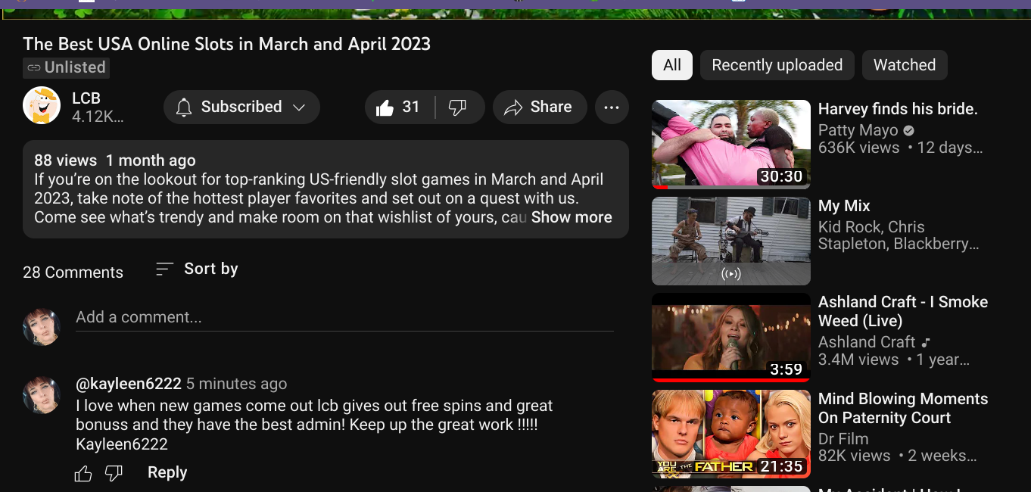The width and height of the screenshot is (1031, 492).
Task: Like the video with 31 likes
Action: point(399,107)
